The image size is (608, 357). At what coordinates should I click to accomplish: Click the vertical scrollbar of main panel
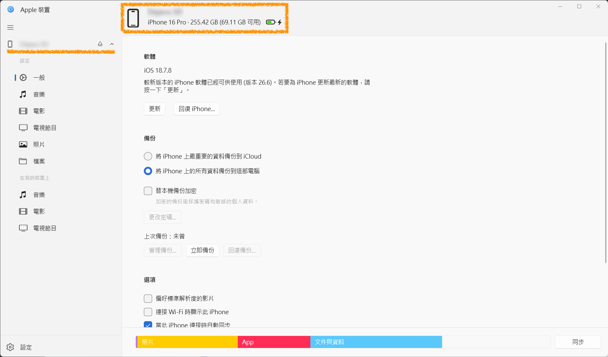pyautogui.click(x=606, y=152)
